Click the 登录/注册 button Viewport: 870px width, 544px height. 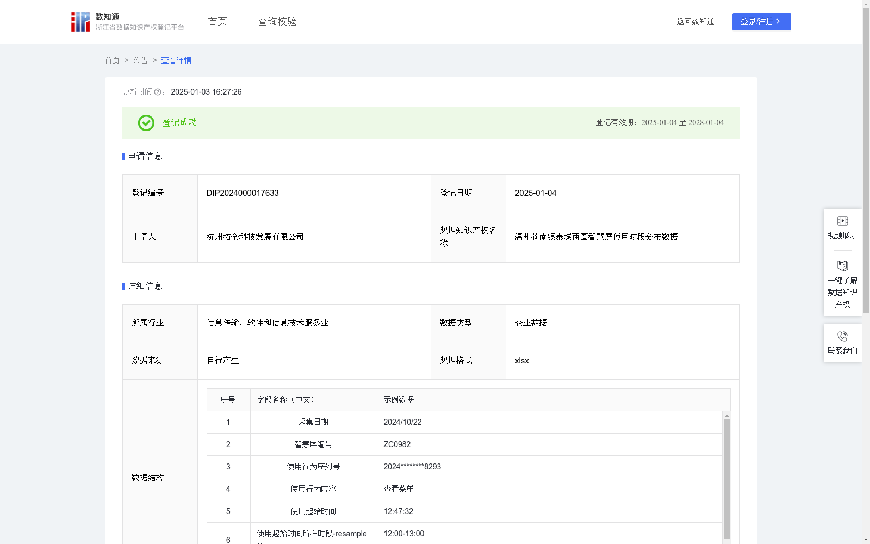[x=761, y=22]
